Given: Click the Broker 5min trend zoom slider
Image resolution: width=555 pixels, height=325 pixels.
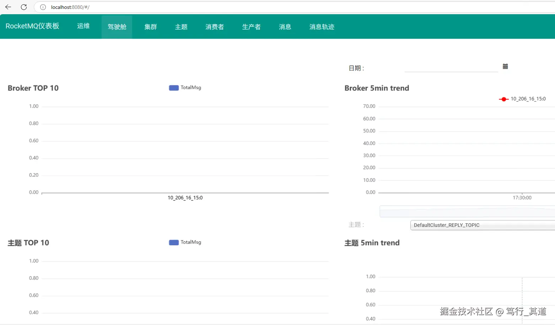Looking at the screenshot, I should point(467,212).
